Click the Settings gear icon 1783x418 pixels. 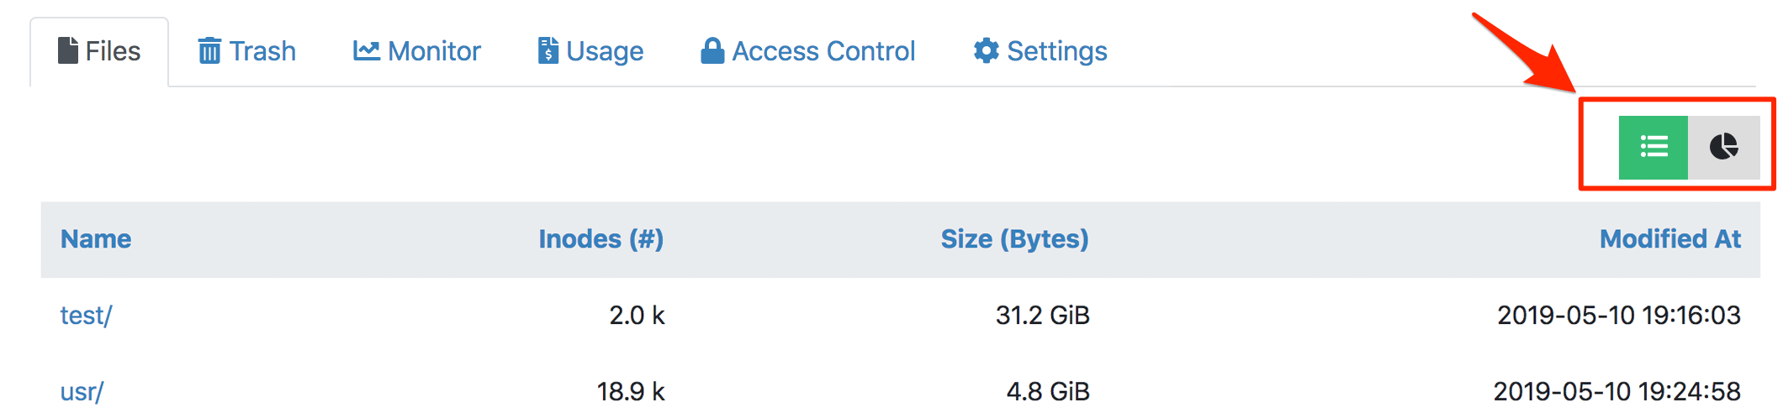tap(986, 50)
